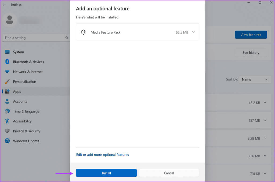
Task: Click the Accounts person icon
Action: [7, 101]
